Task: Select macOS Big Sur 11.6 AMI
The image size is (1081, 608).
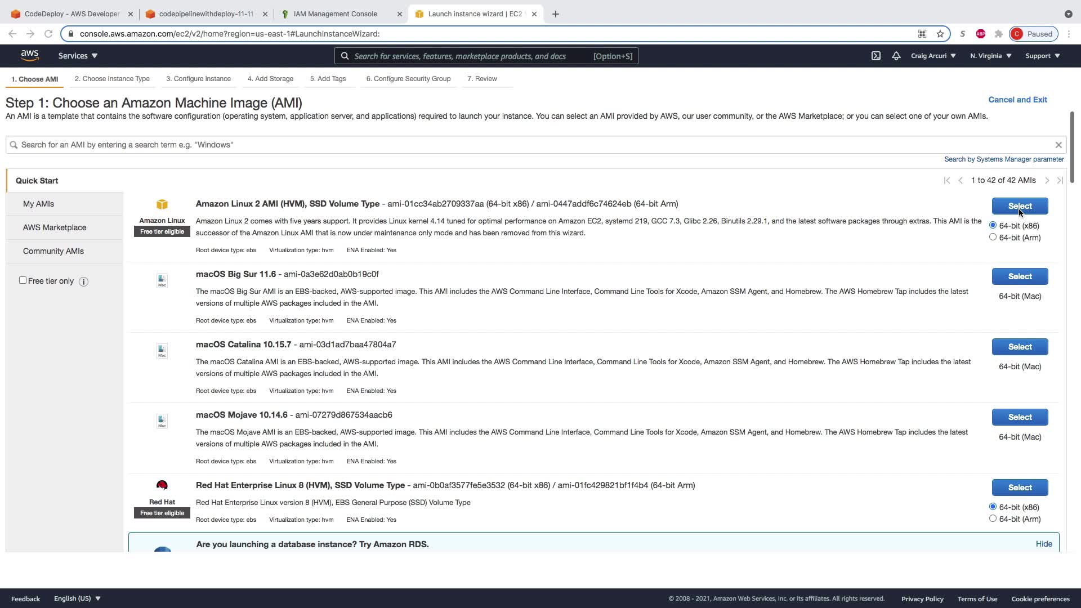Action: [x=1020, y=276]
